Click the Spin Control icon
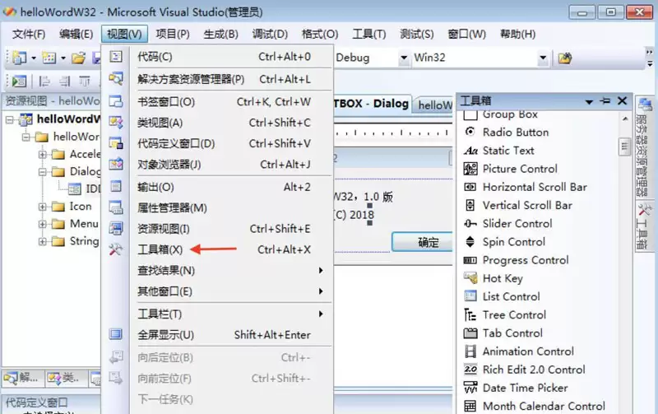 click(x=470, y=241)
